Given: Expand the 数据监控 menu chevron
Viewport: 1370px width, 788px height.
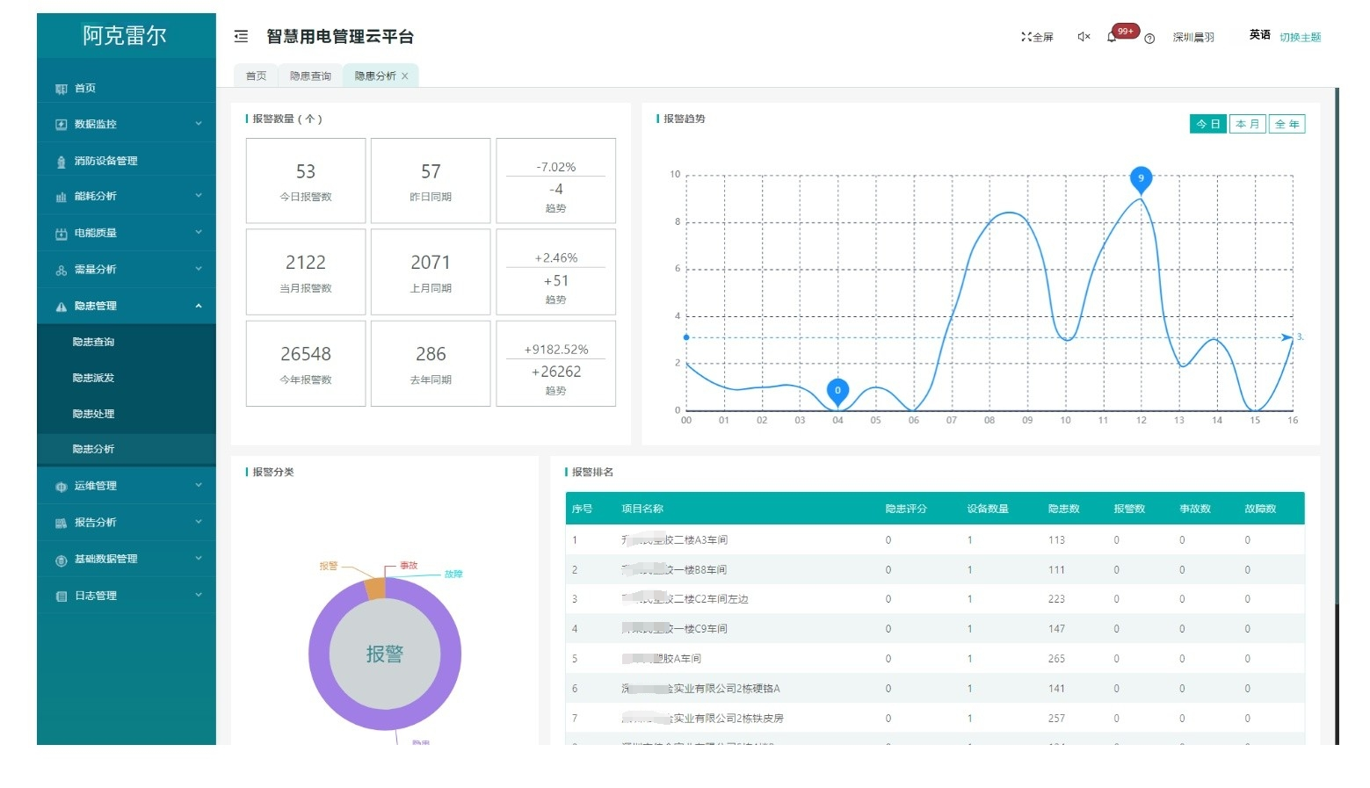Looking at the screenshot, I should tap(199, 124).
